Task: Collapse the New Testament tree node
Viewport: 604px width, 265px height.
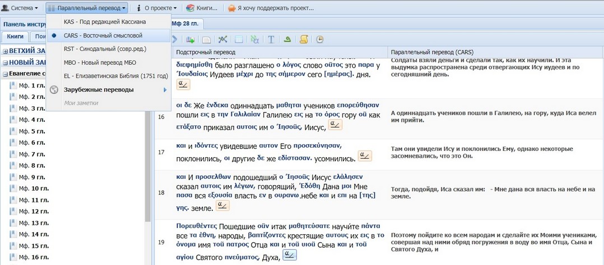Action: (5, 63)
